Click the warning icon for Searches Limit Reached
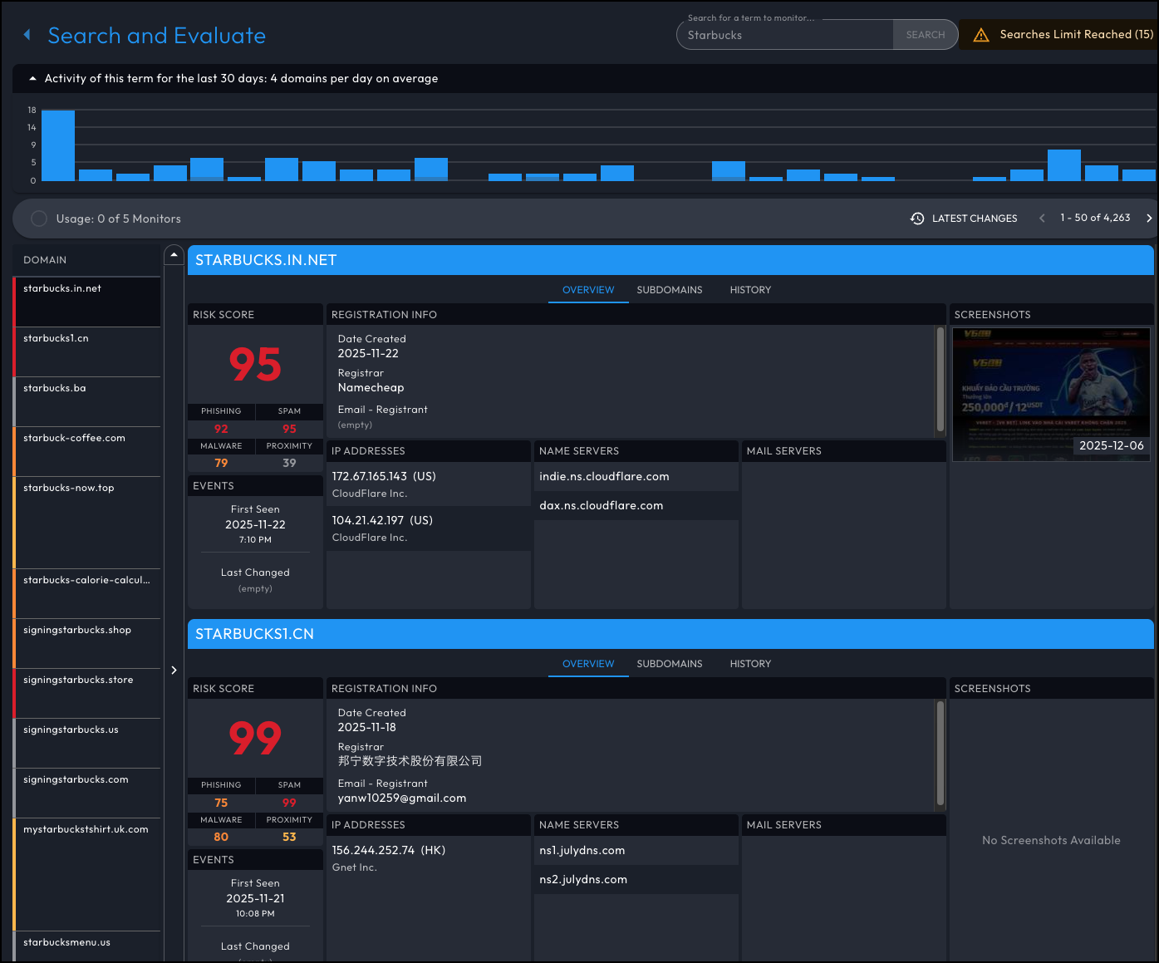 (980, 35)
